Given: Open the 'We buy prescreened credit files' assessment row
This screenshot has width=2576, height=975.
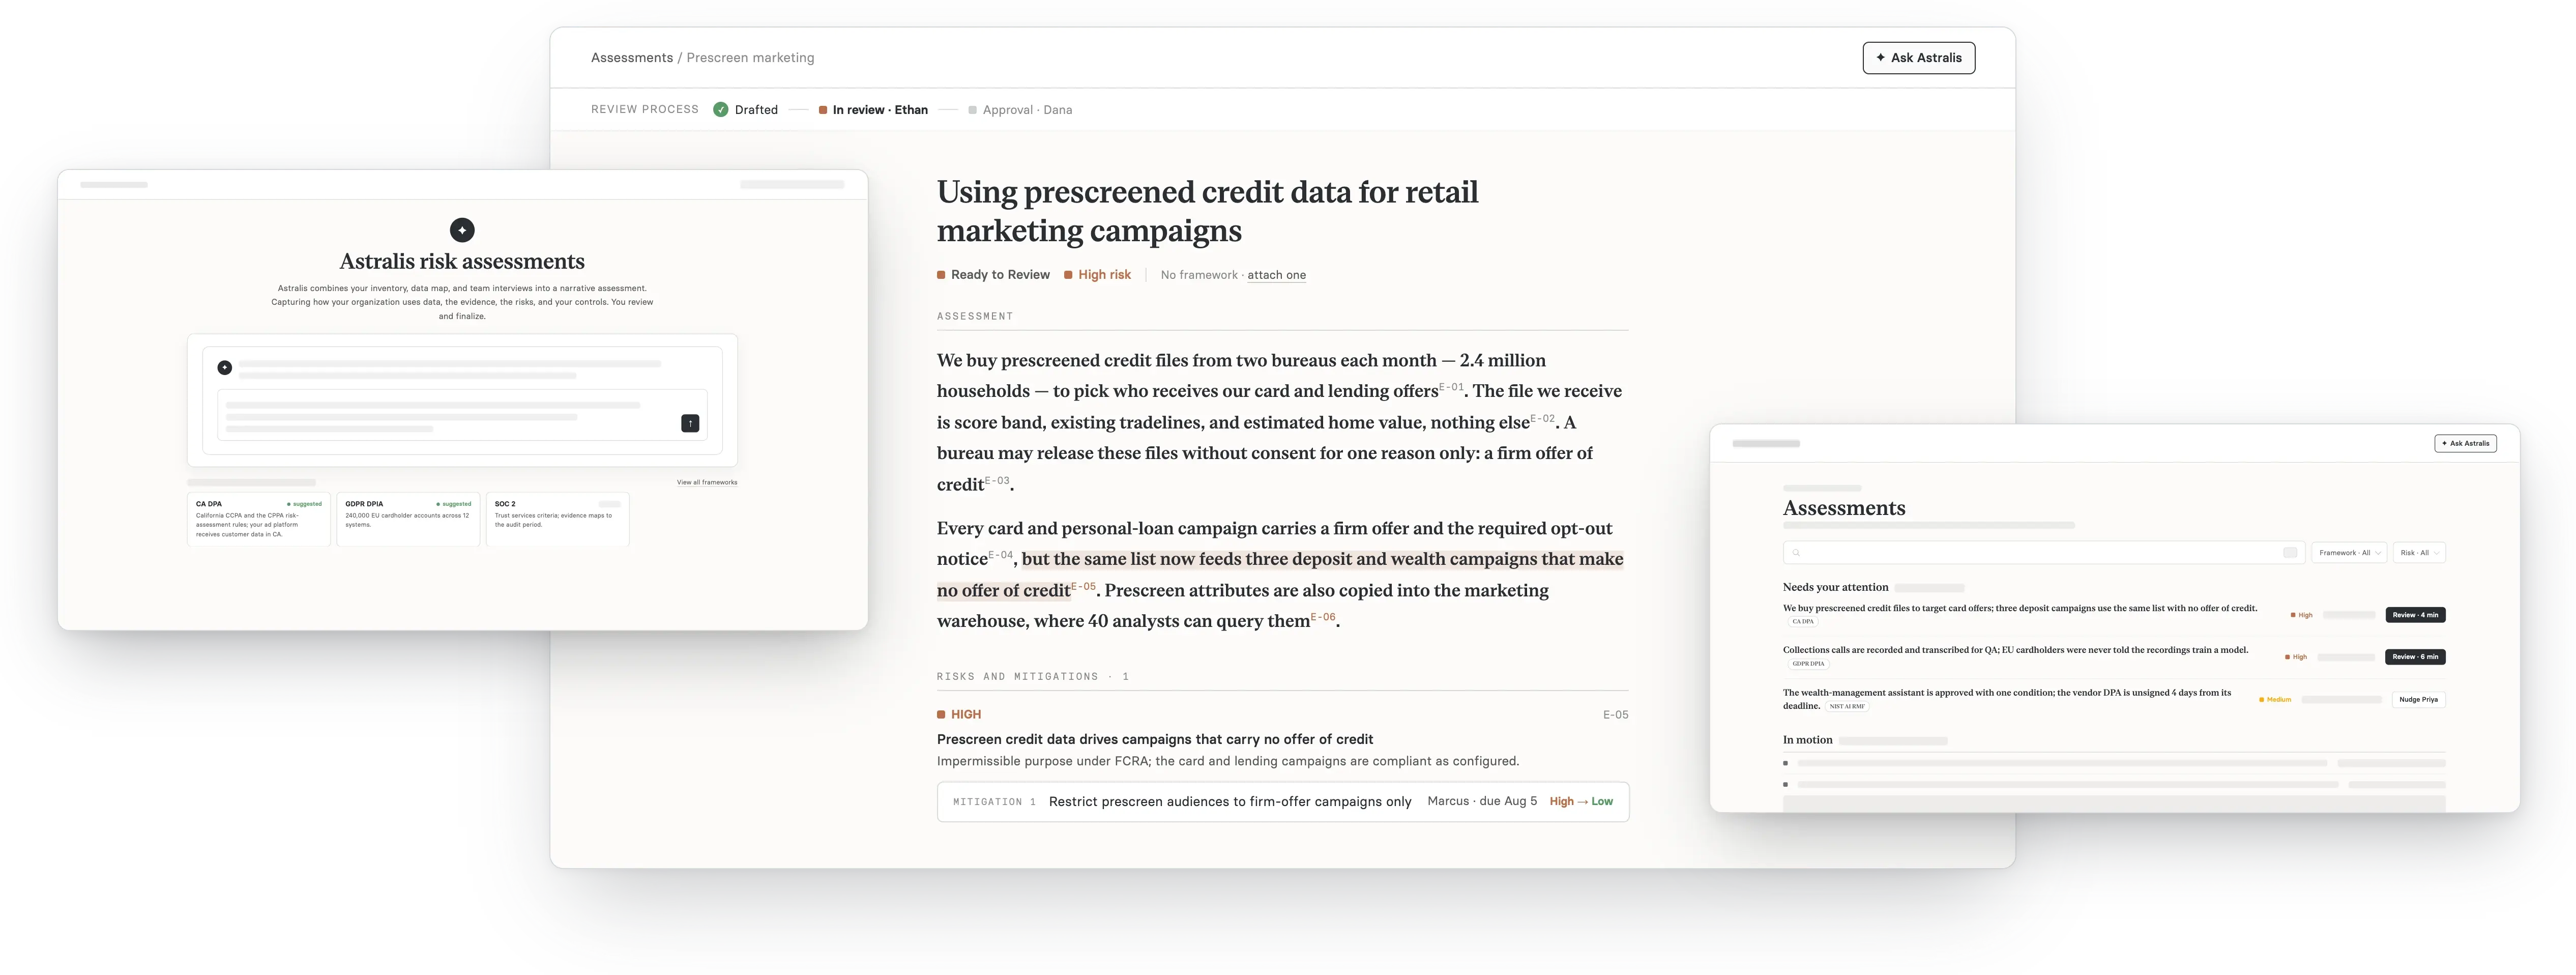Looking at the screenshot, I should [x=2114, y=614].
